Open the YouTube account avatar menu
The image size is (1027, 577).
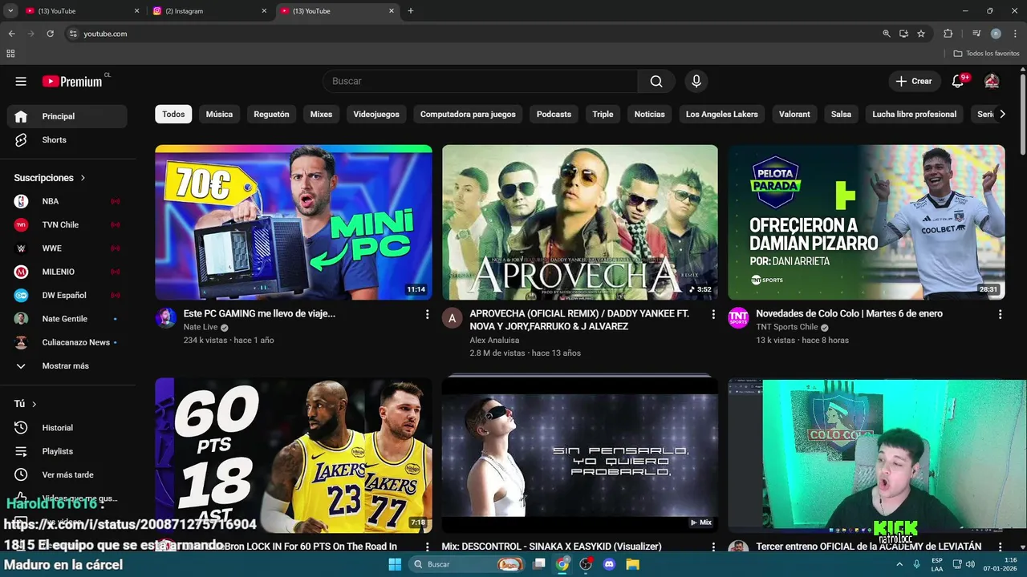[x=992, y=81]
